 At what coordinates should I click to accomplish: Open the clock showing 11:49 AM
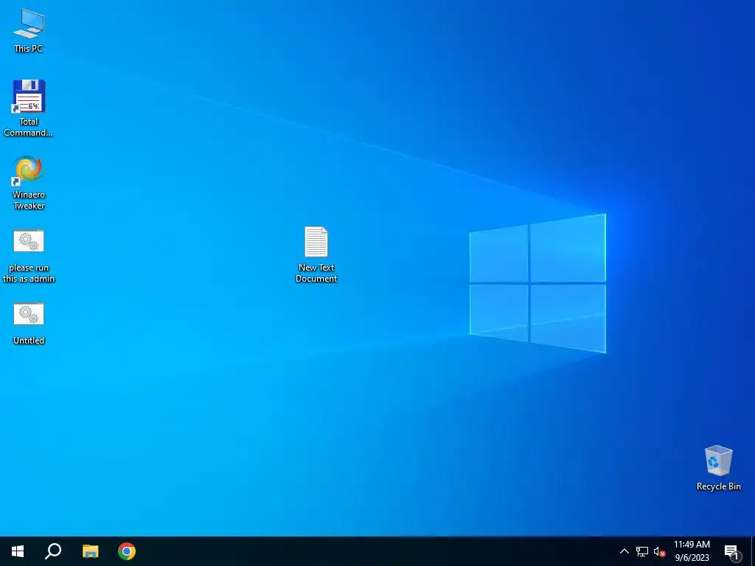coord(692,551)
